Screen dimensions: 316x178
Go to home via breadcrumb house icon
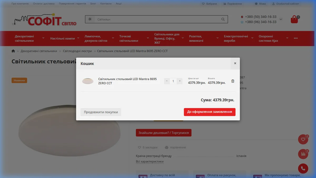13,51
